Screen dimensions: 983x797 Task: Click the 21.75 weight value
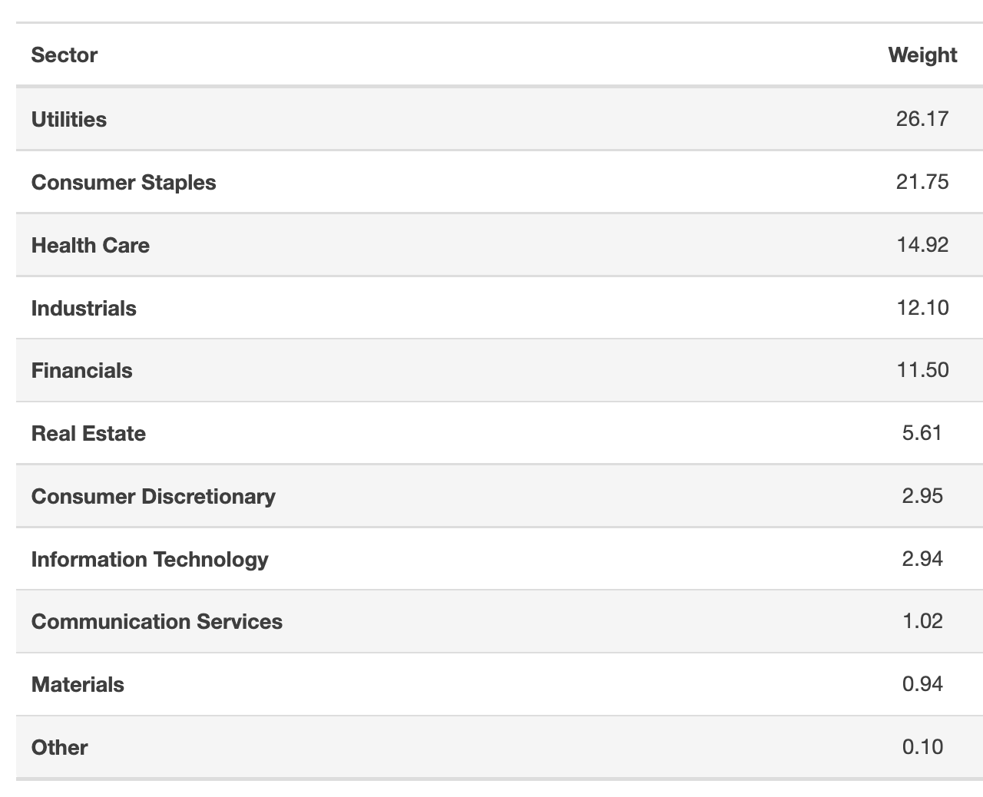[922, 182]
